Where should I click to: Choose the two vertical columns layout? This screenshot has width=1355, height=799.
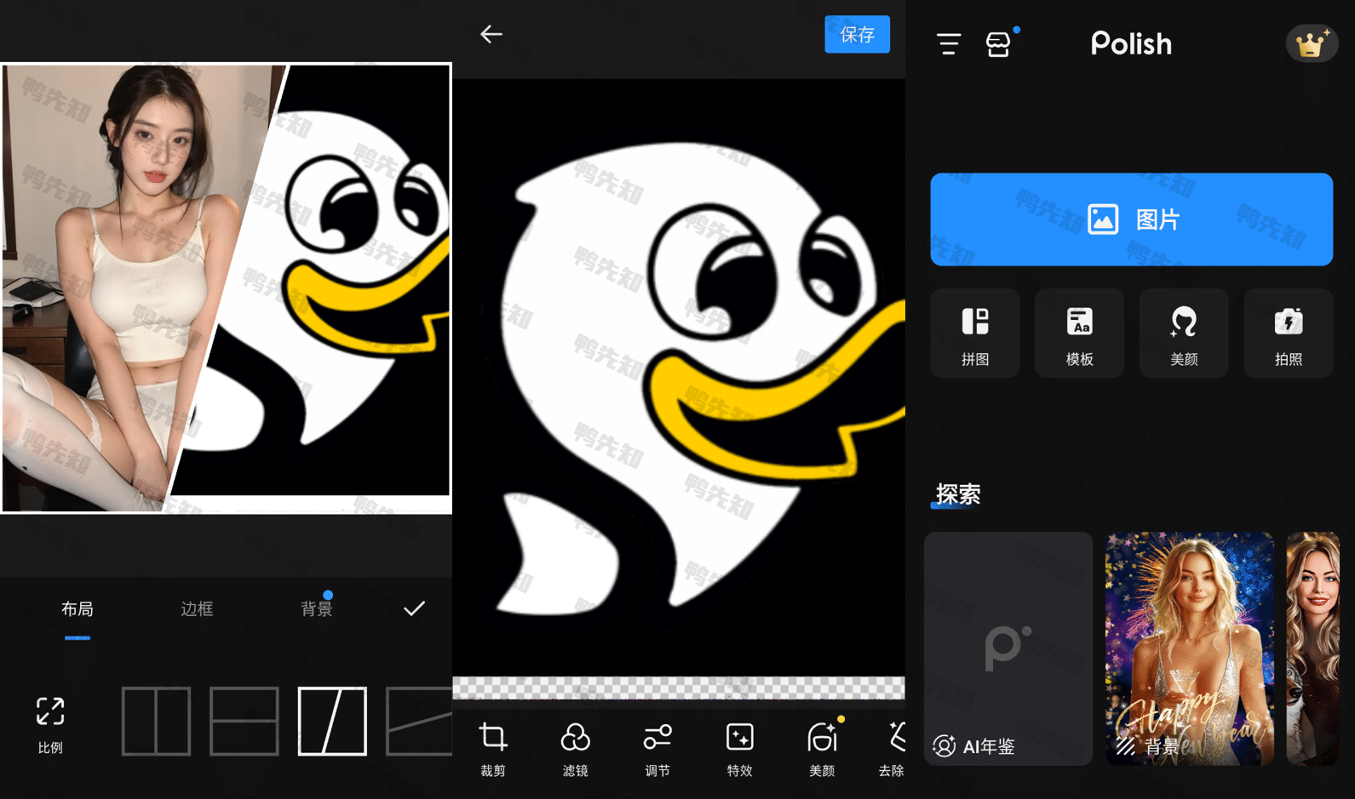tap(156, 721)
